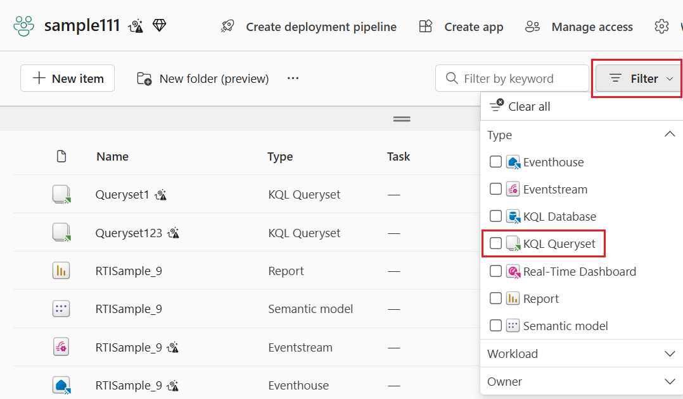
Task: Click the New item button
Action: [68, 78]
